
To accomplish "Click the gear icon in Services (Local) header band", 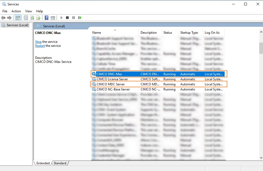I will point(39,26).
